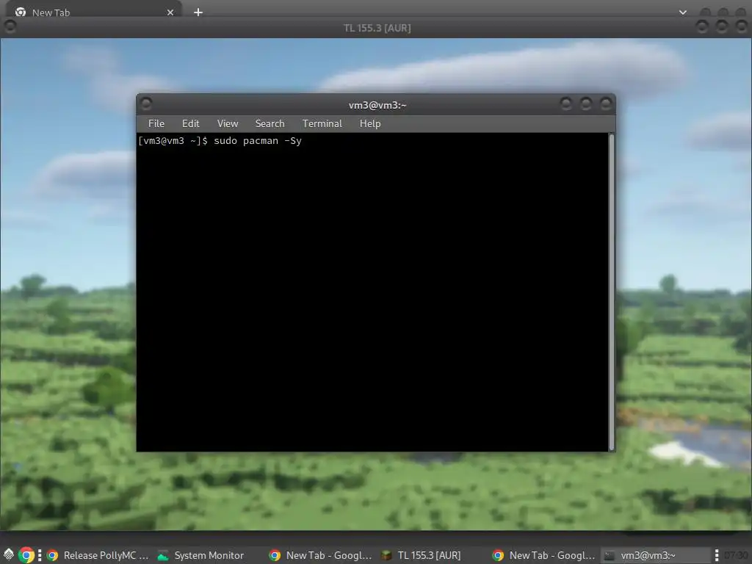Open the Search menu in terminal

click(x=270, y=123)
